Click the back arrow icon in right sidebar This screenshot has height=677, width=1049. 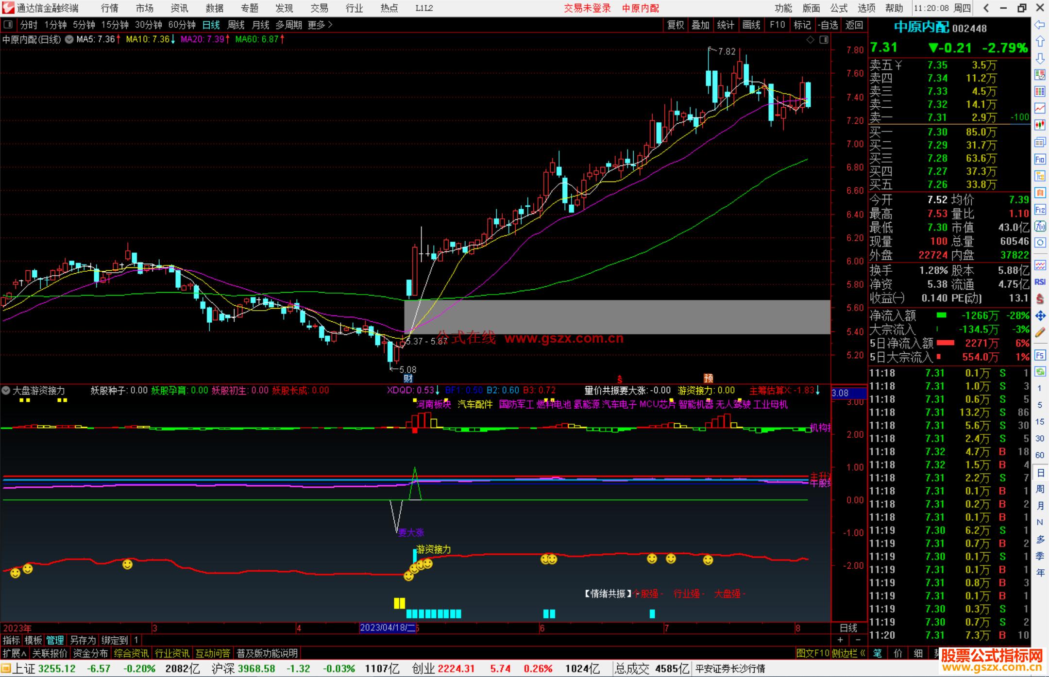coord(1040,25)
